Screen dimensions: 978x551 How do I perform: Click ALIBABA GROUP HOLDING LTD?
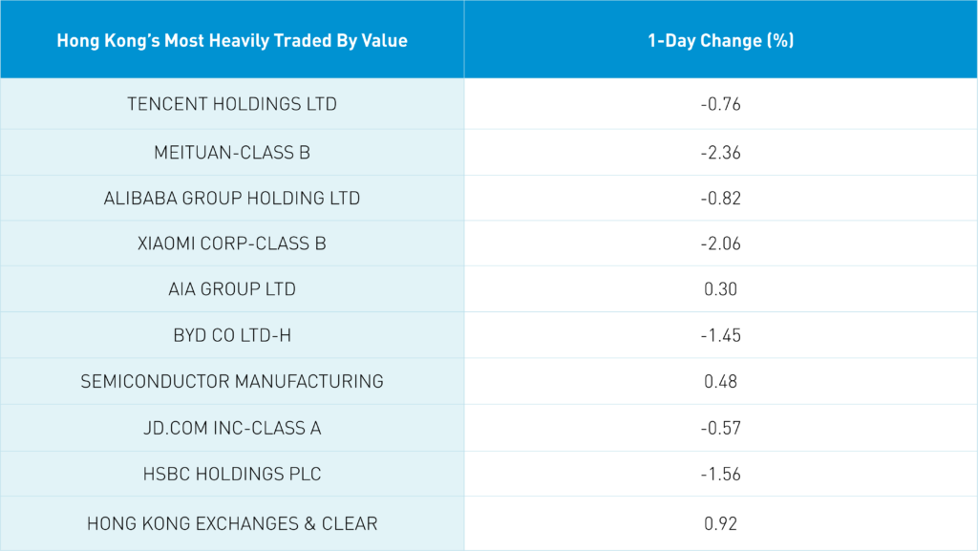click(232, 199)
